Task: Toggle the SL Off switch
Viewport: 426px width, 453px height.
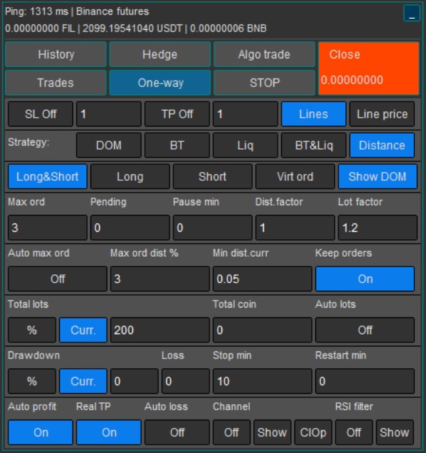Action: pyautogui.click(x=40, y=114)
